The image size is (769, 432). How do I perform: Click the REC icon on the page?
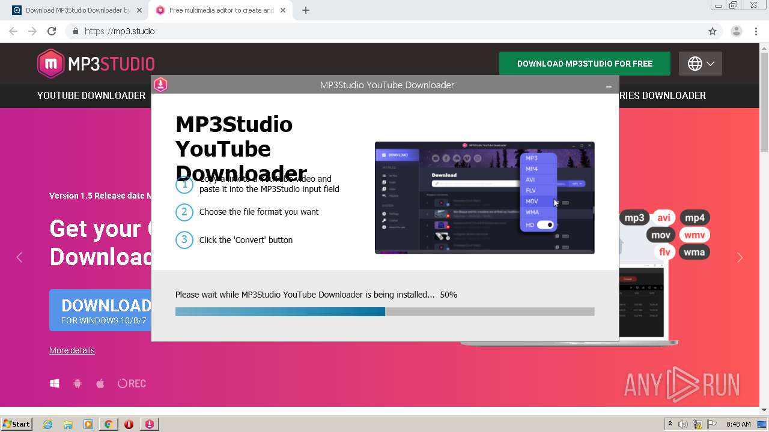click(132, 383)
